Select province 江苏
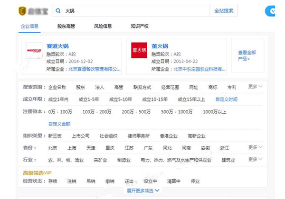 [x=129, y=148]
